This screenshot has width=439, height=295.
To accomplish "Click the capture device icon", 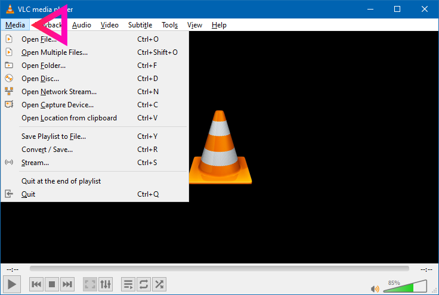I will (9, 104).
